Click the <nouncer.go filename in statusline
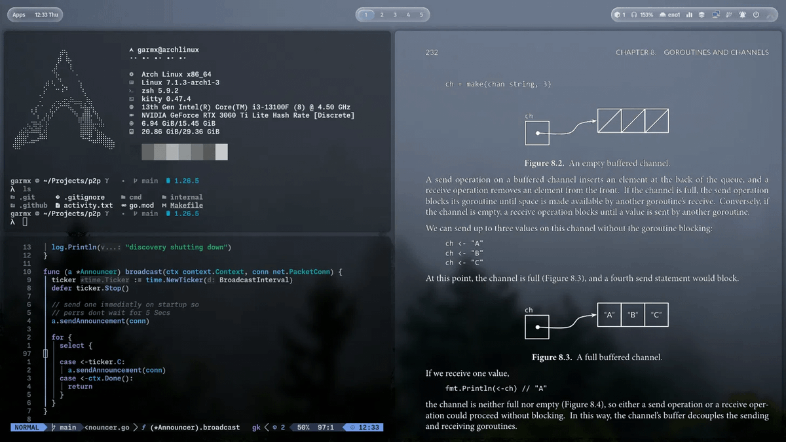 pyautogui.click(x=107, y=428)
